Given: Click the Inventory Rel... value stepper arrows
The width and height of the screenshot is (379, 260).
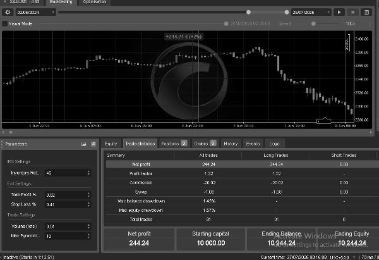Looking at the screenshot, I should click(88, 173).
